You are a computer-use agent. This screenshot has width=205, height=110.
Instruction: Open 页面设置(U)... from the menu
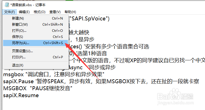pos(36,51)
